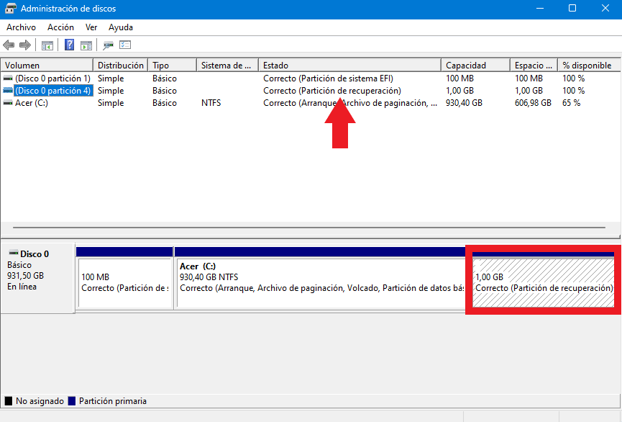Click the Disco 0 disk icon in lower pane
Image resolution: width=622 pixels, height=422 pixels.
14,253
